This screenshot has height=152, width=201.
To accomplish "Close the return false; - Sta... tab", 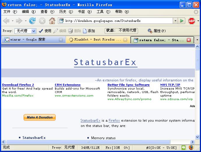I will point(189,40).
